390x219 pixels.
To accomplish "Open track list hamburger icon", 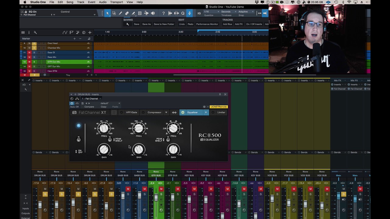I will click(23, 33).
